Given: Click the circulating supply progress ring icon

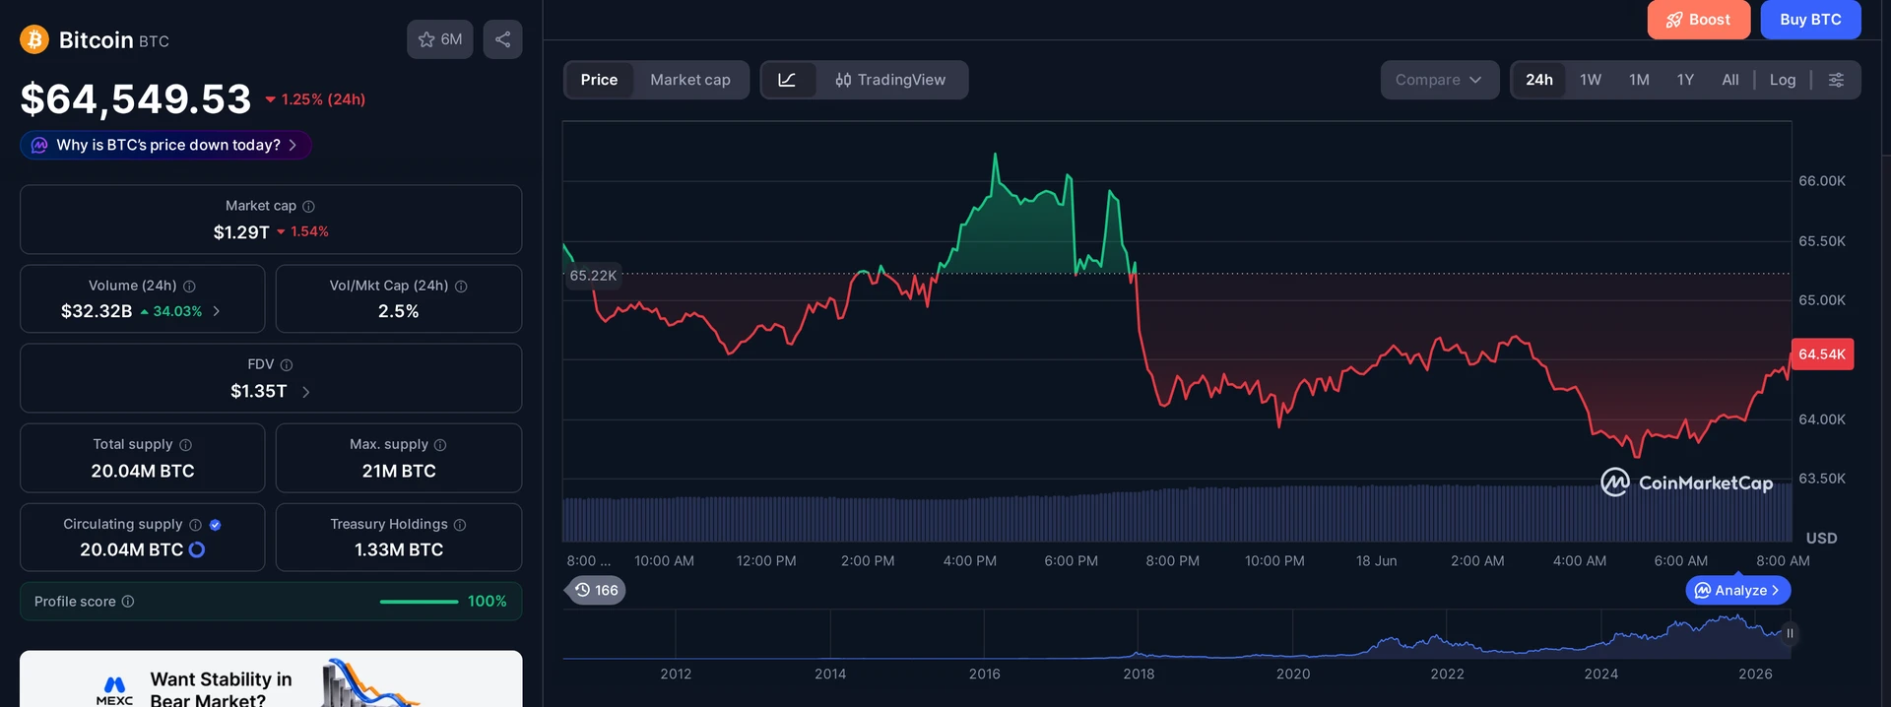Looking at the screenshot, I should click(x=197, y=549).
